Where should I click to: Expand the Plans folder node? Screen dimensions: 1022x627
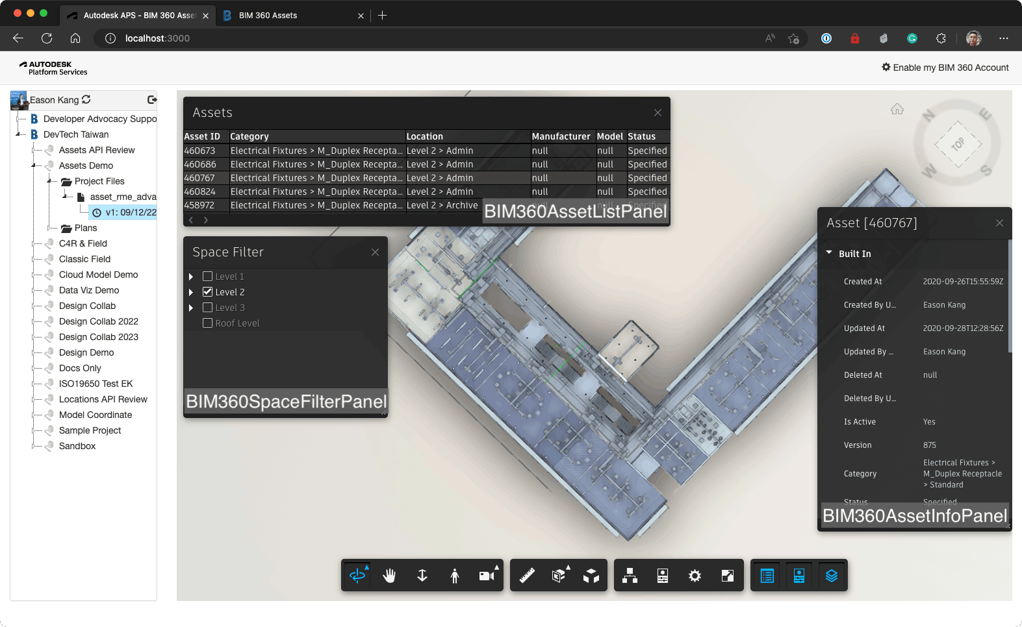49,228
